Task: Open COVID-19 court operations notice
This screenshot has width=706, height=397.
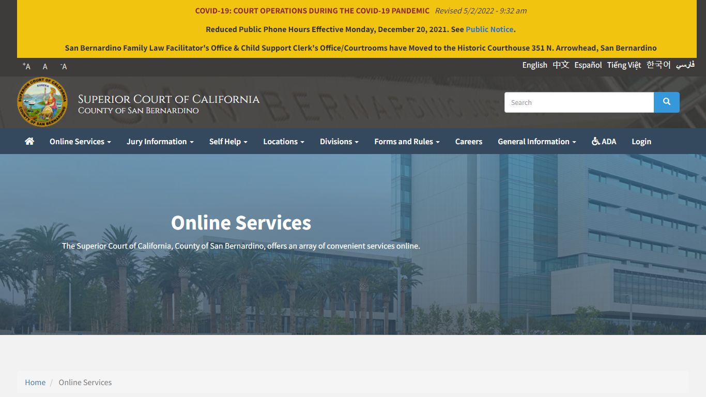Action: click(x=312, y=10)
